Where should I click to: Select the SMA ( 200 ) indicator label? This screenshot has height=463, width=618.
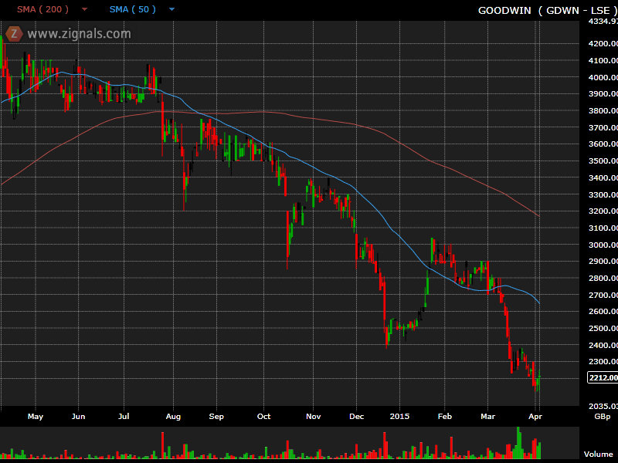click(x=43, y=10)
